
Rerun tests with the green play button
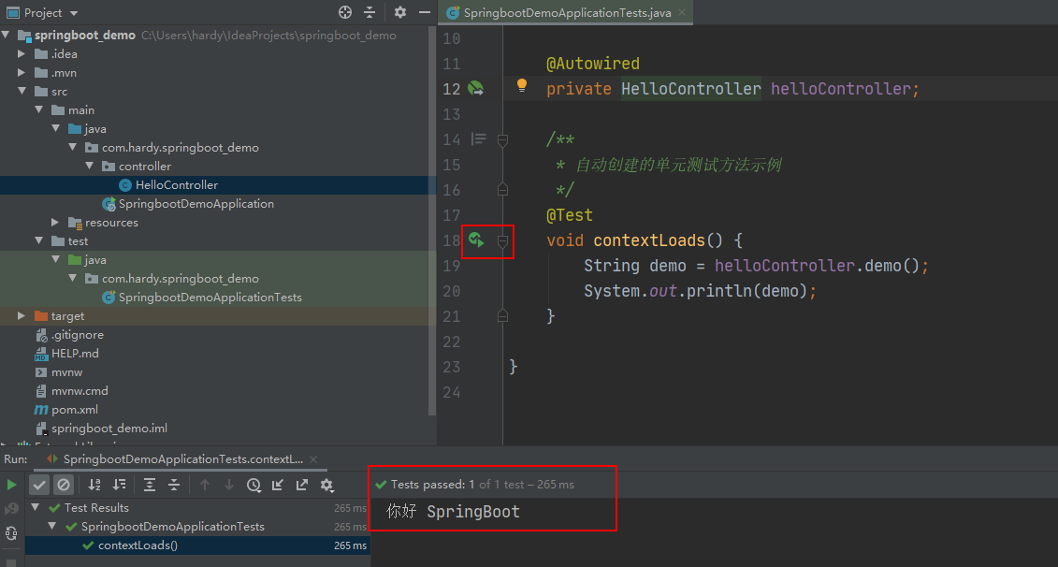click(x=11, y=485)
